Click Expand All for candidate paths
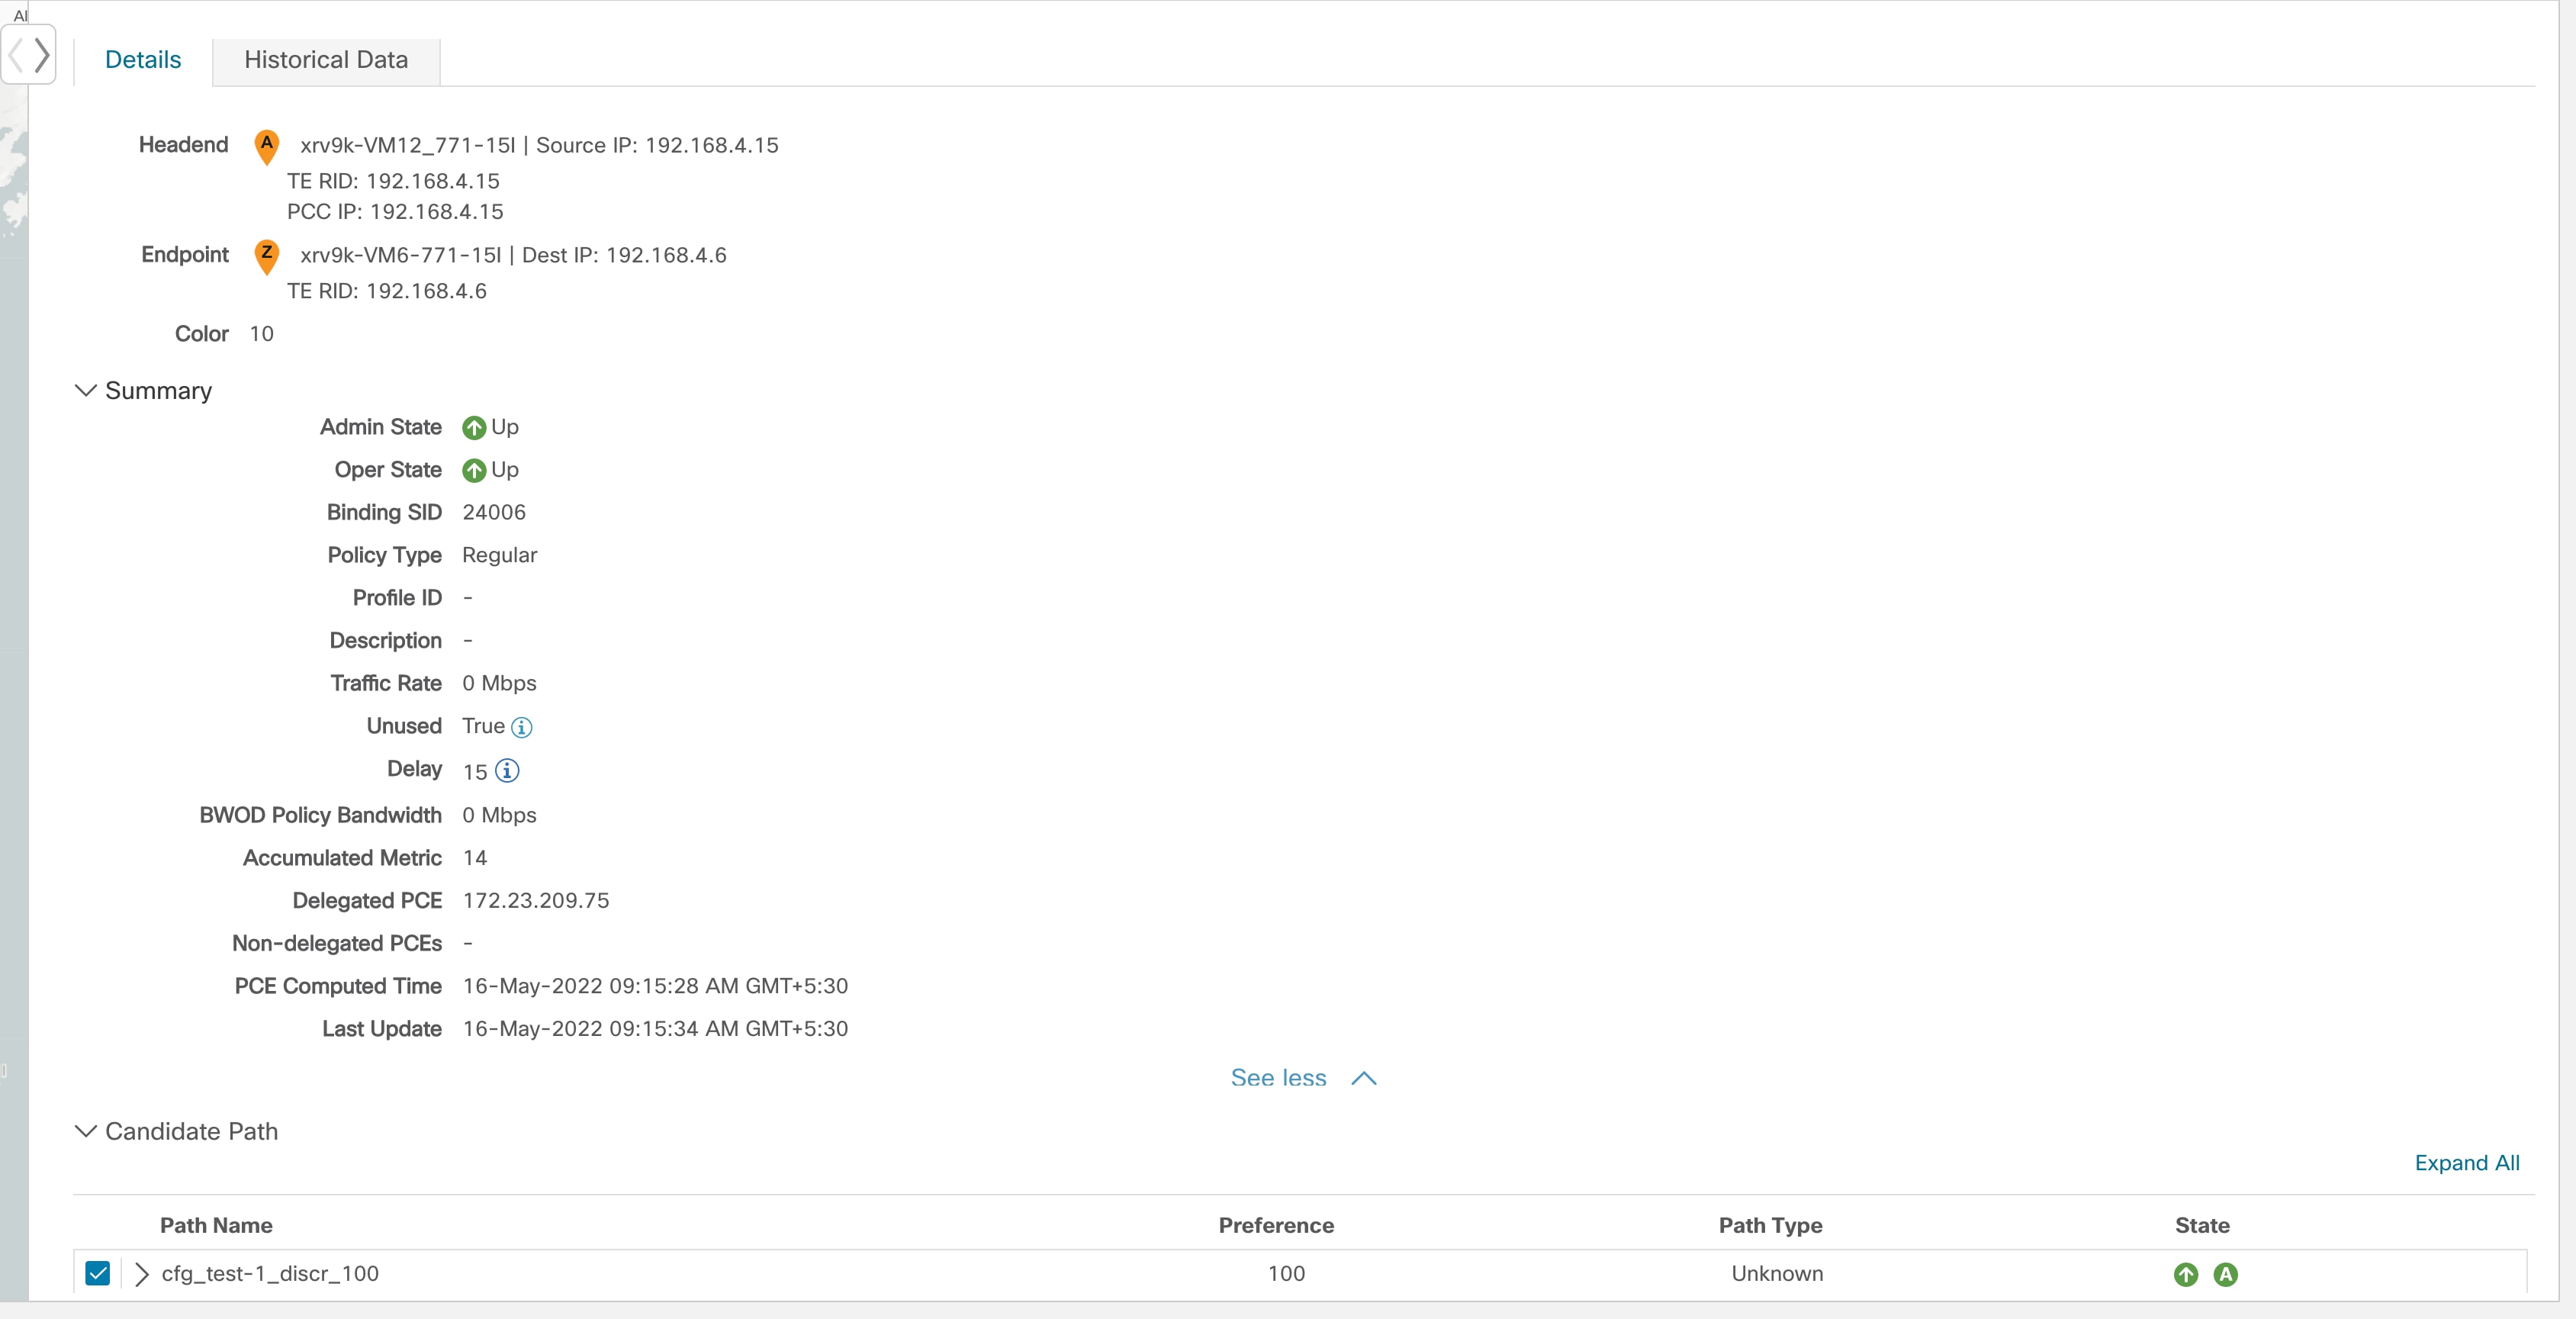2576x1319 pixels. (x=2466, y=1163)
